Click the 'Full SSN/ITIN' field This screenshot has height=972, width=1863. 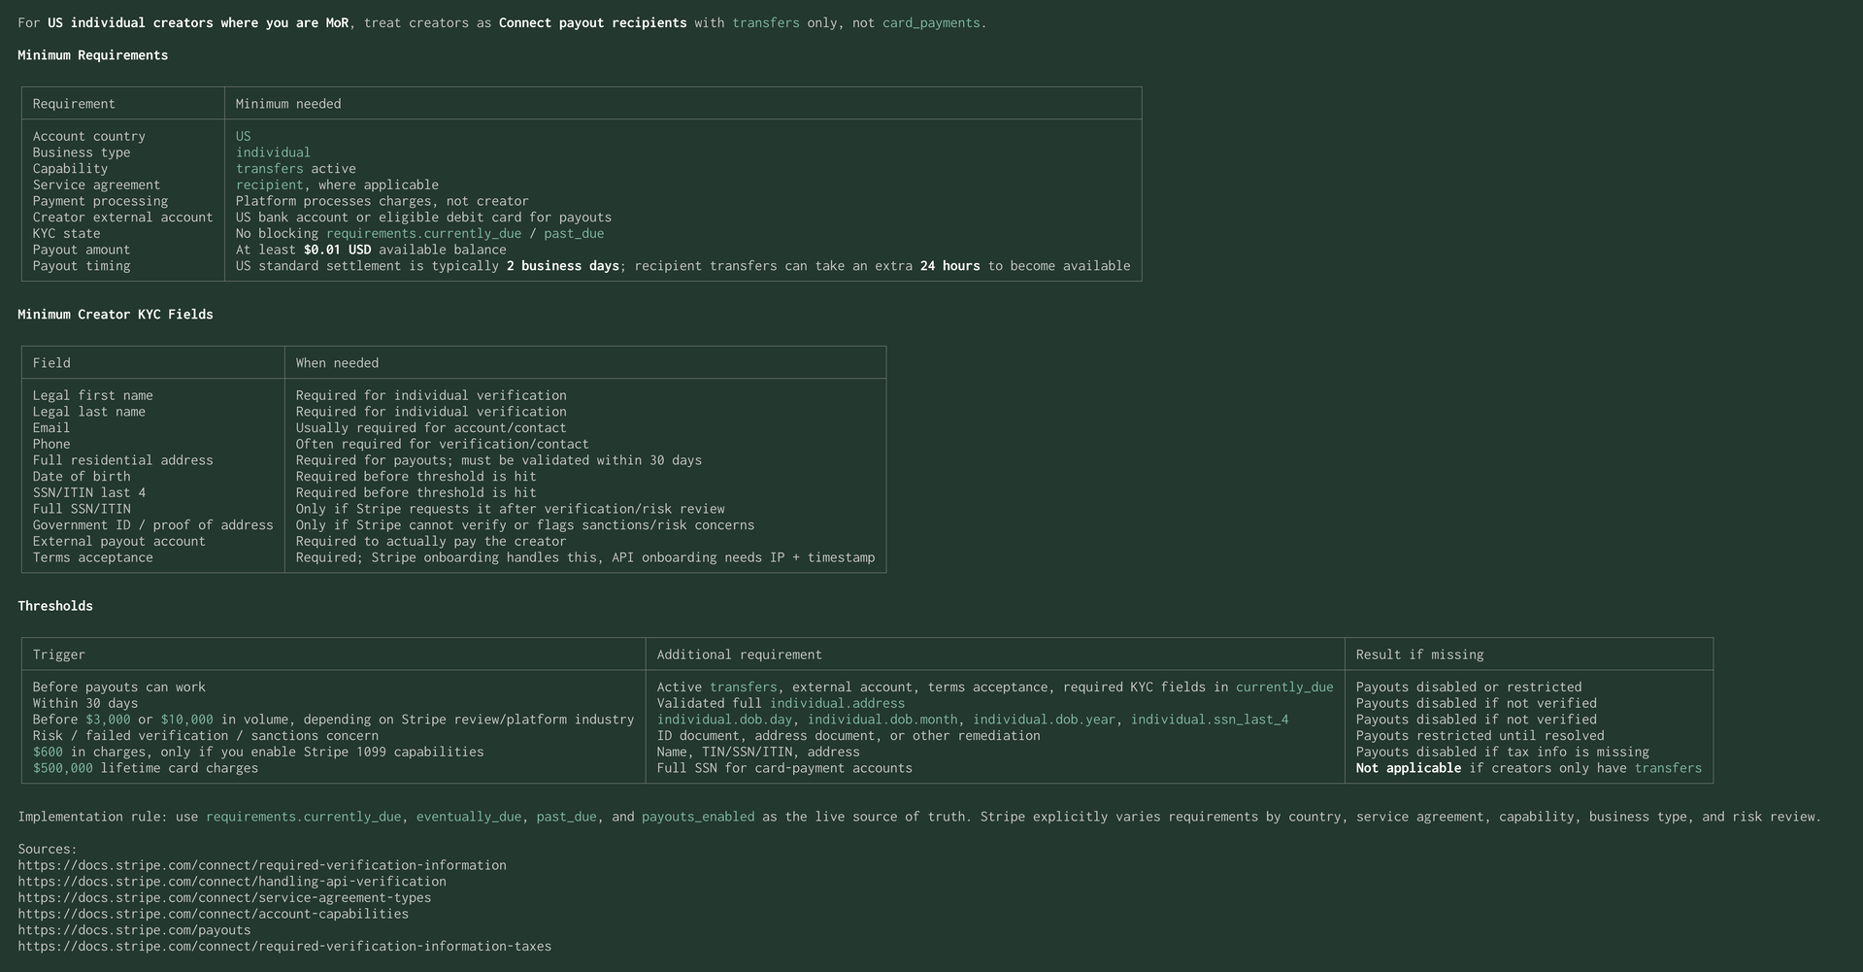pos(82,509)
